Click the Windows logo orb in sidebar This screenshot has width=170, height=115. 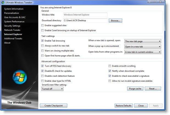19,77
